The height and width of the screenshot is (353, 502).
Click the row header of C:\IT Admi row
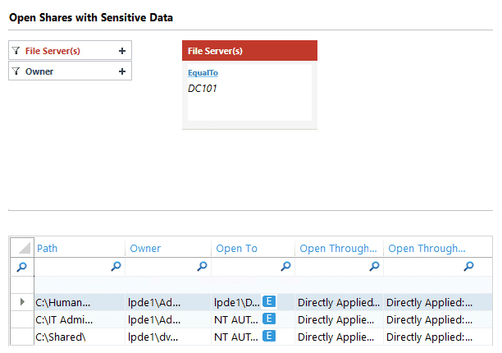[22, 319]
